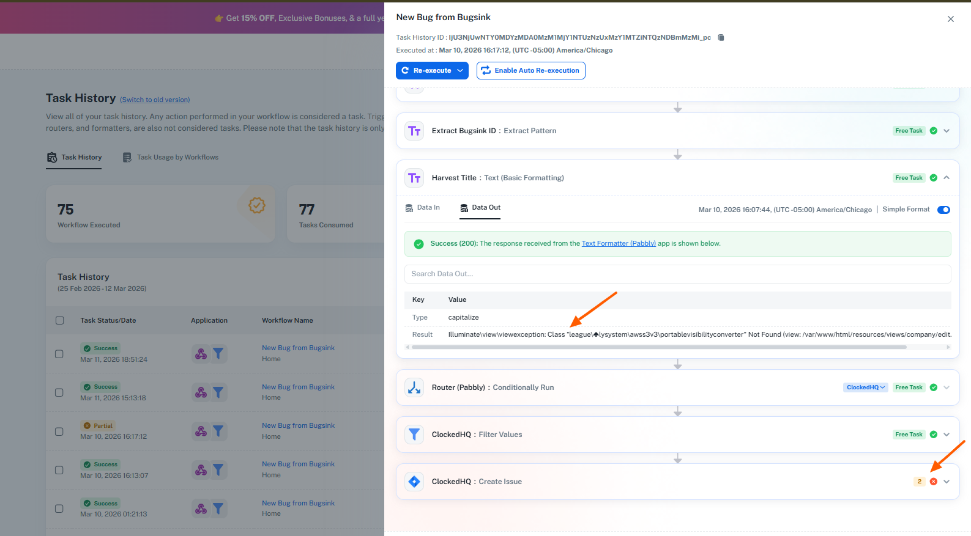
Task: Expand the ClockedHQ Create Issue step
Action: click(x=947, y=482)
